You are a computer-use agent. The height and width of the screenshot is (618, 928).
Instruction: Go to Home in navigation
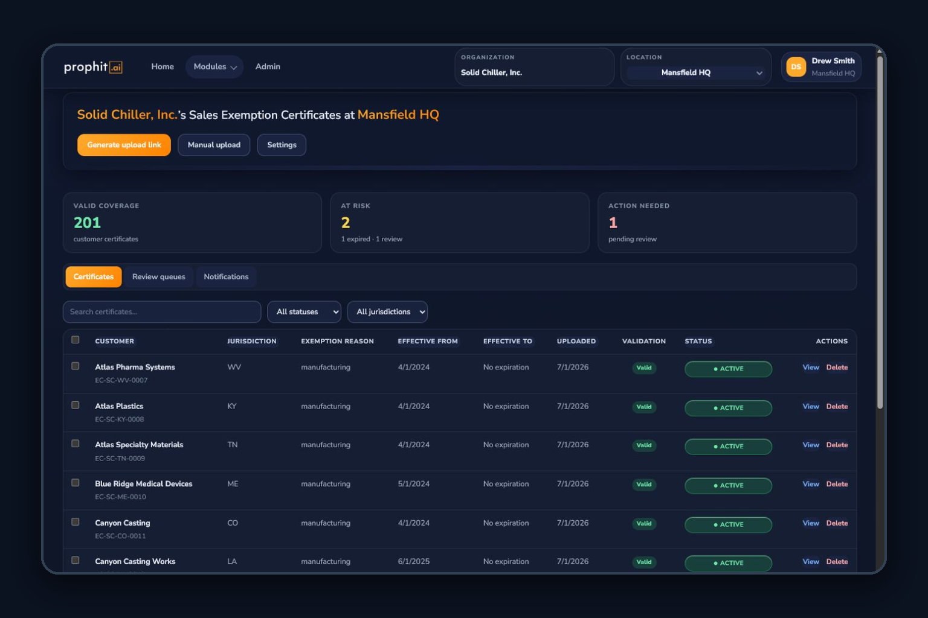point(163,67)
